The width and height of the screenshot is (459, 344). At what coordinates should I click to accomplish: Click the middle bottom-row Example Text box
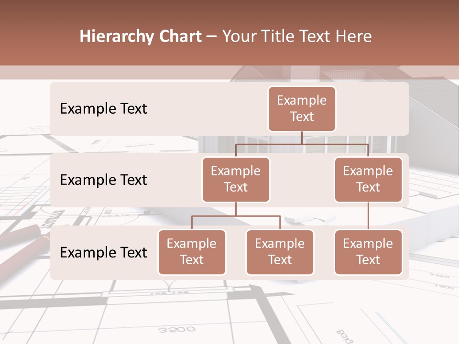tap(280, 252)
